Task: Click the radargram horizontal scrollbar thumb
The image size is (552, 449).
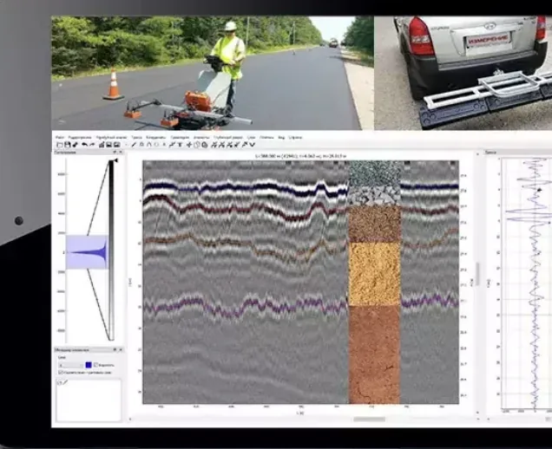Action: click(x=369, y=420)
